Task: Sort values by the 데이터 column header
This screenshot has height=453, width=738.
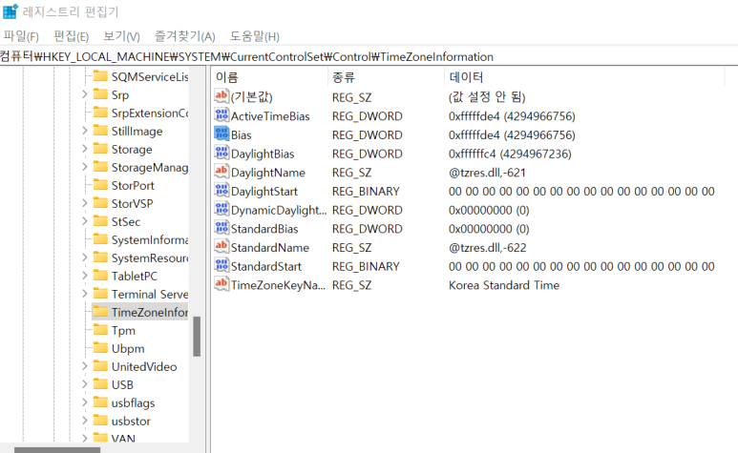Action: [583, 77]
